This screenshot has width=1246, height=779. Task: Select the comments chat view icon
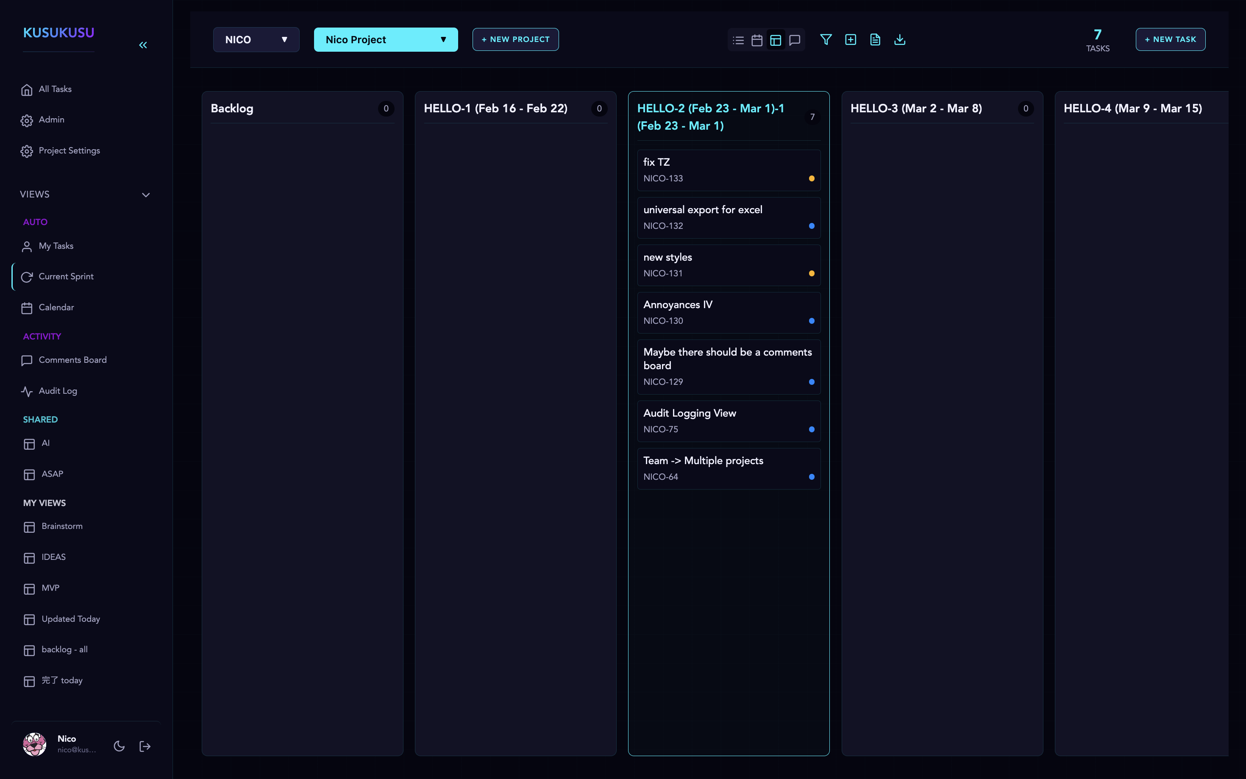tap(794, 40)
